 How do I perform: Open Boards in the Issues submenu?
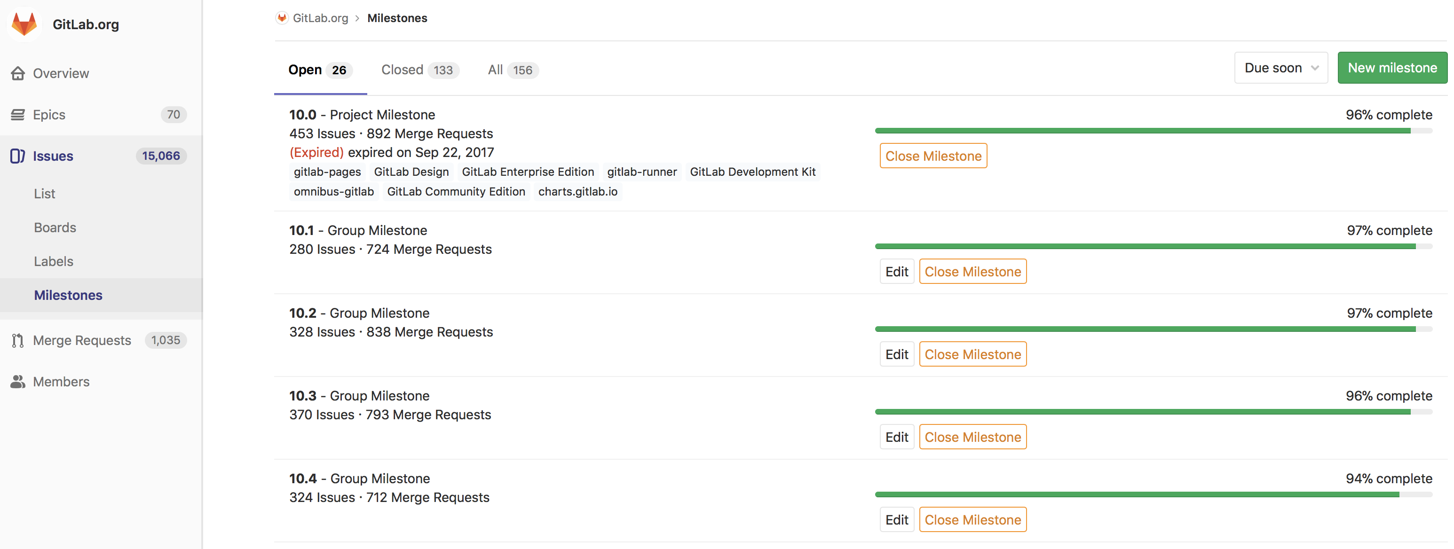click(55, 227)
